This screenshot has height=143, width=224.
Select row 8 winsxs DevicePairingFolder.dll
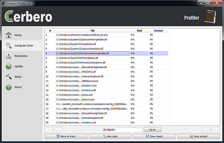point(106,67)
